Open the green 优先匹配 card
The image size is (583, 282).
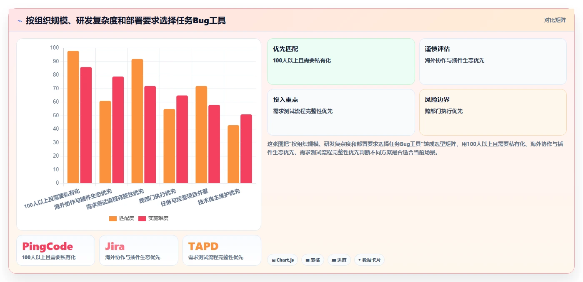click(x=341, y=62)
